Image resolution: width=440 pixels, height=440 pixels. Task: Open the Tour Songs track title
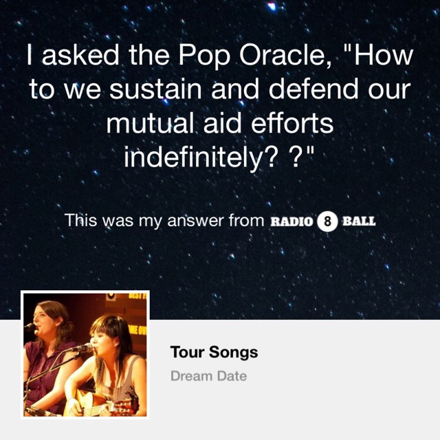[x=214, y=353]
